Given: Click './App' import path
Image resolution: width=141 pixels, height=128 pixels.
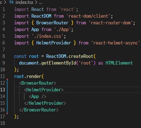Looking at the screenshot, I should (63, 30).
